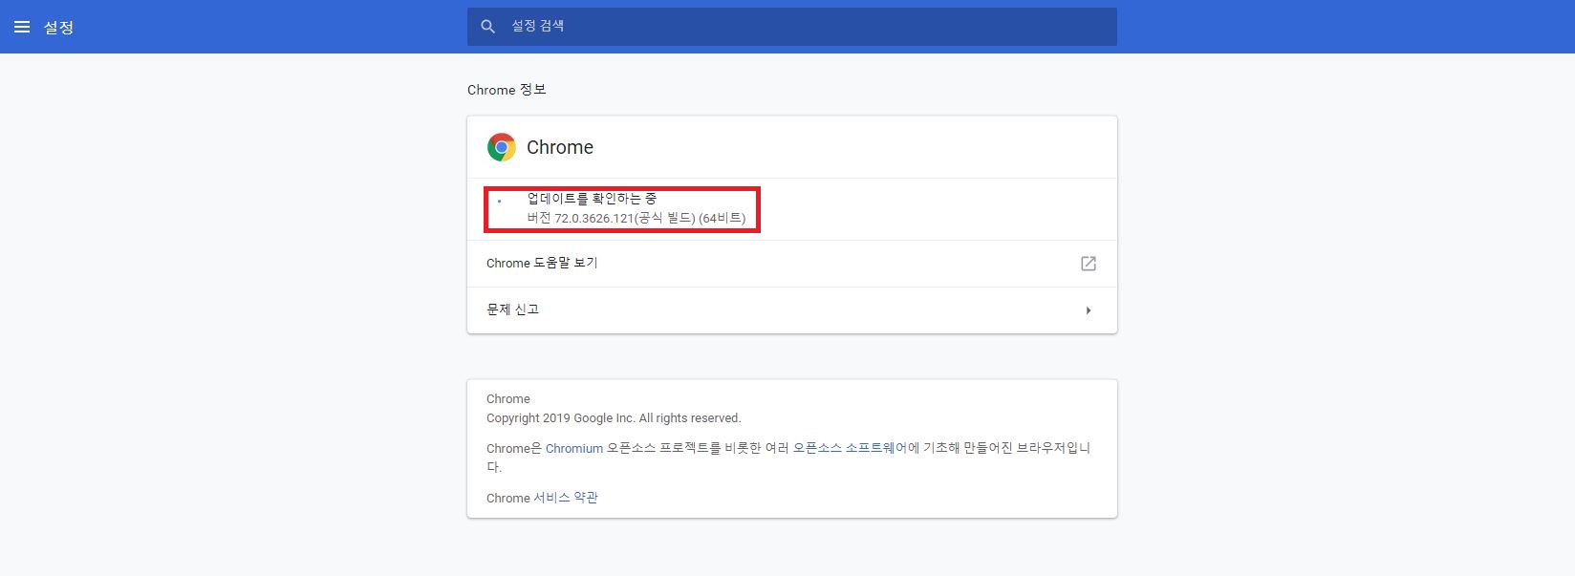Expand the 문제 신고 arrow

(x=1088, y=310)
